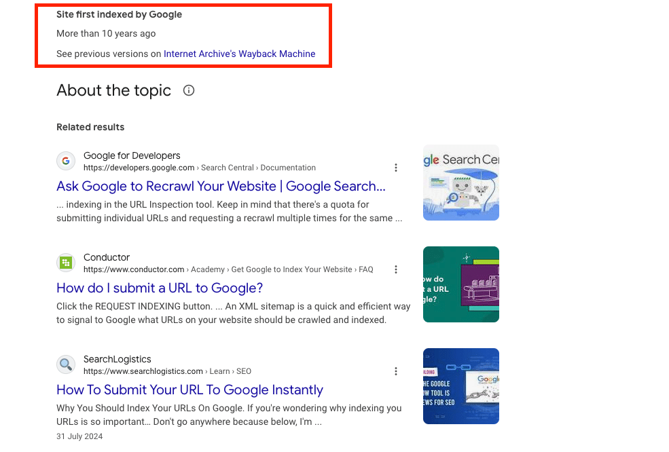Click the SearchLogistics magnifier favicon

(66, 364)
